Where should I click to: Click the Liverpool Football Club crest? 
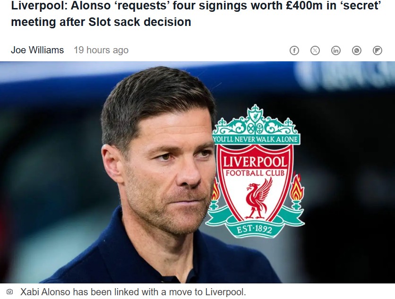(255, 172)
